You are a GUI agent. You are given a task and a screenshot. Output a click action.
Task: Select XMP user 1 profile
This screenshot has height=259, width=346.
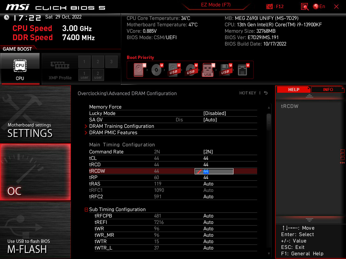tap(84, 75)
